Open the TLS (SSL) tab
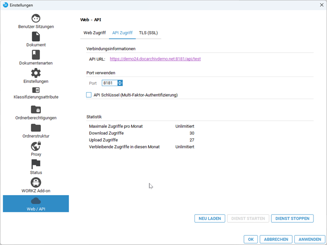Screen dimensions: 327x245 (x=148, y=33)
